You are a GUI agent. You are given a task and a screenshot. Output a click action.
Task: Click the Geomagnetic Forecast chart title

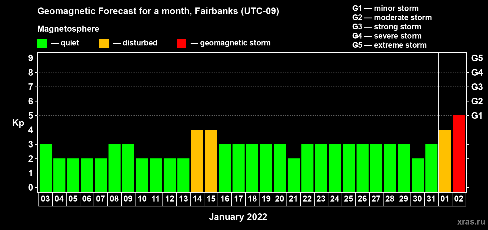(x=158, y=11)
